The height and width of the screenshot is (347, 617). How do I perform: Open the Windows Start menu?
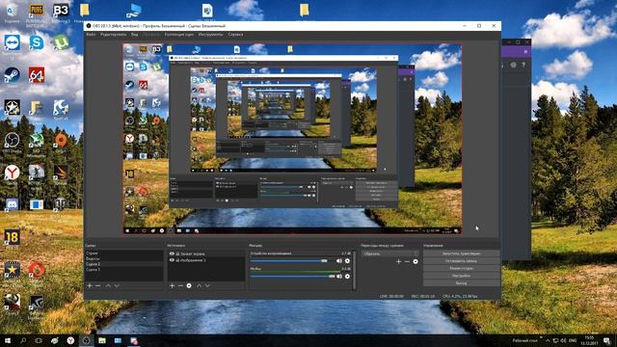tap(8, 340)
